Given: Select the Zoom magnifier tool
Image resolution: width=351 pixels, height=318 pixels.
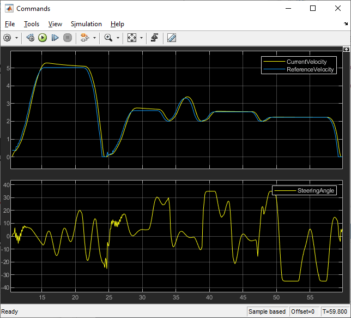Looking at the screenshot, I should click(x=108, y=38).
